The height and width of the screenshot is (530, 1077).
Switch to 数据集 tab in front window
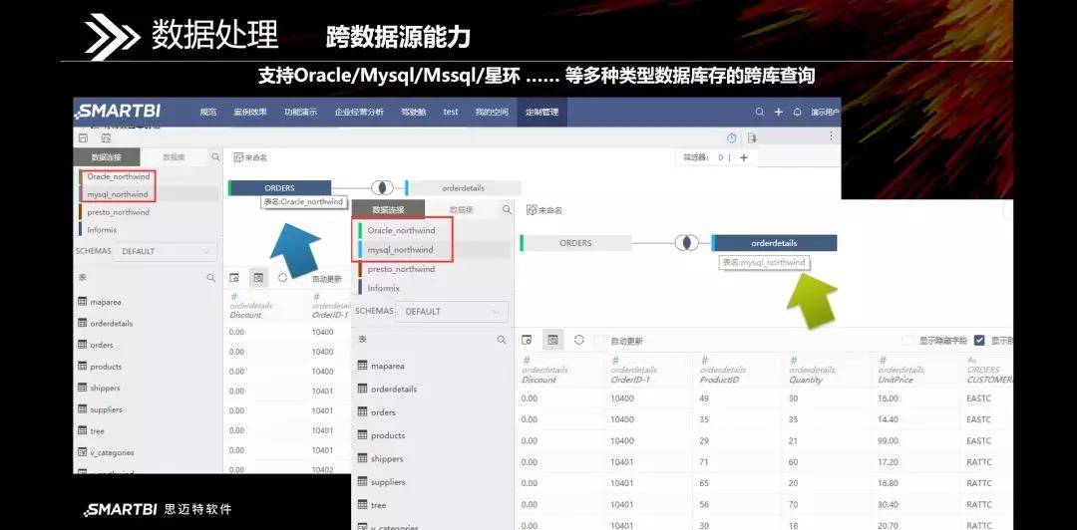(x=460, y=209)
